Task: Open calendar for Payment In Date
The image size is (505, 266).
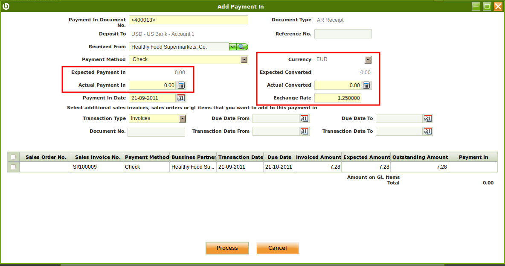Action: click(181, 98)
